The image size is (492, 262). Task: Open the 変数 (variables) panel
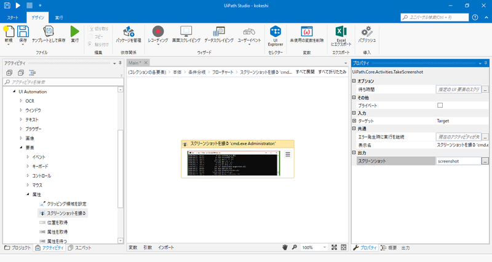(x=133, y=247)
